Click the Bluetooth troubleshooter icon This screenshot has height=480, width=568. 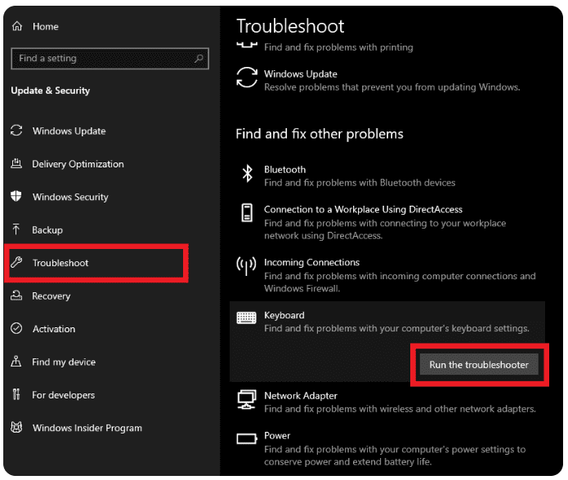pyautogui.click(x=247, y=173)
